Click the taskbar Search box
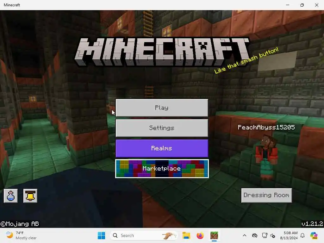Screen dimensions: 324x243 click(x=144, y=235)
